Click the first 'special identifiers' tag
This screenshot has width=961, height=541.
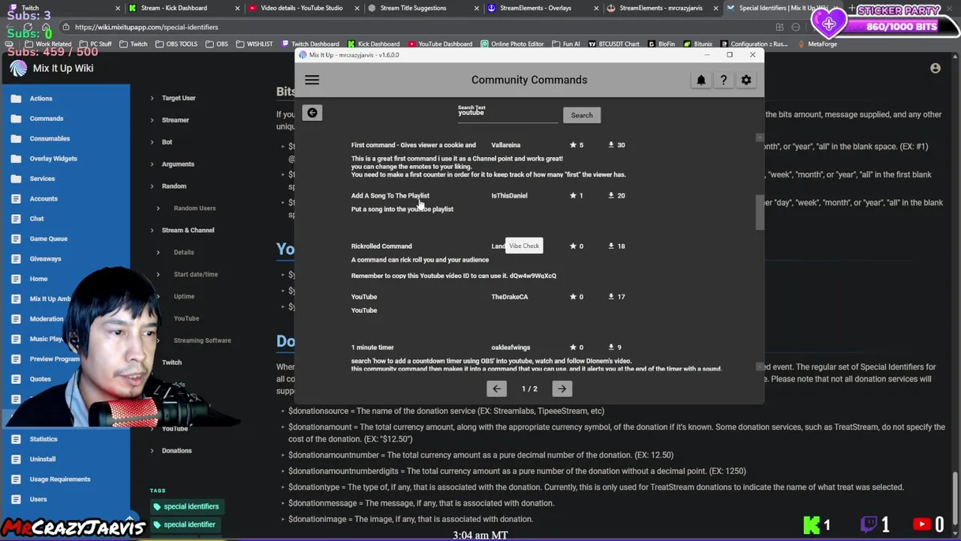click(186, 506)
